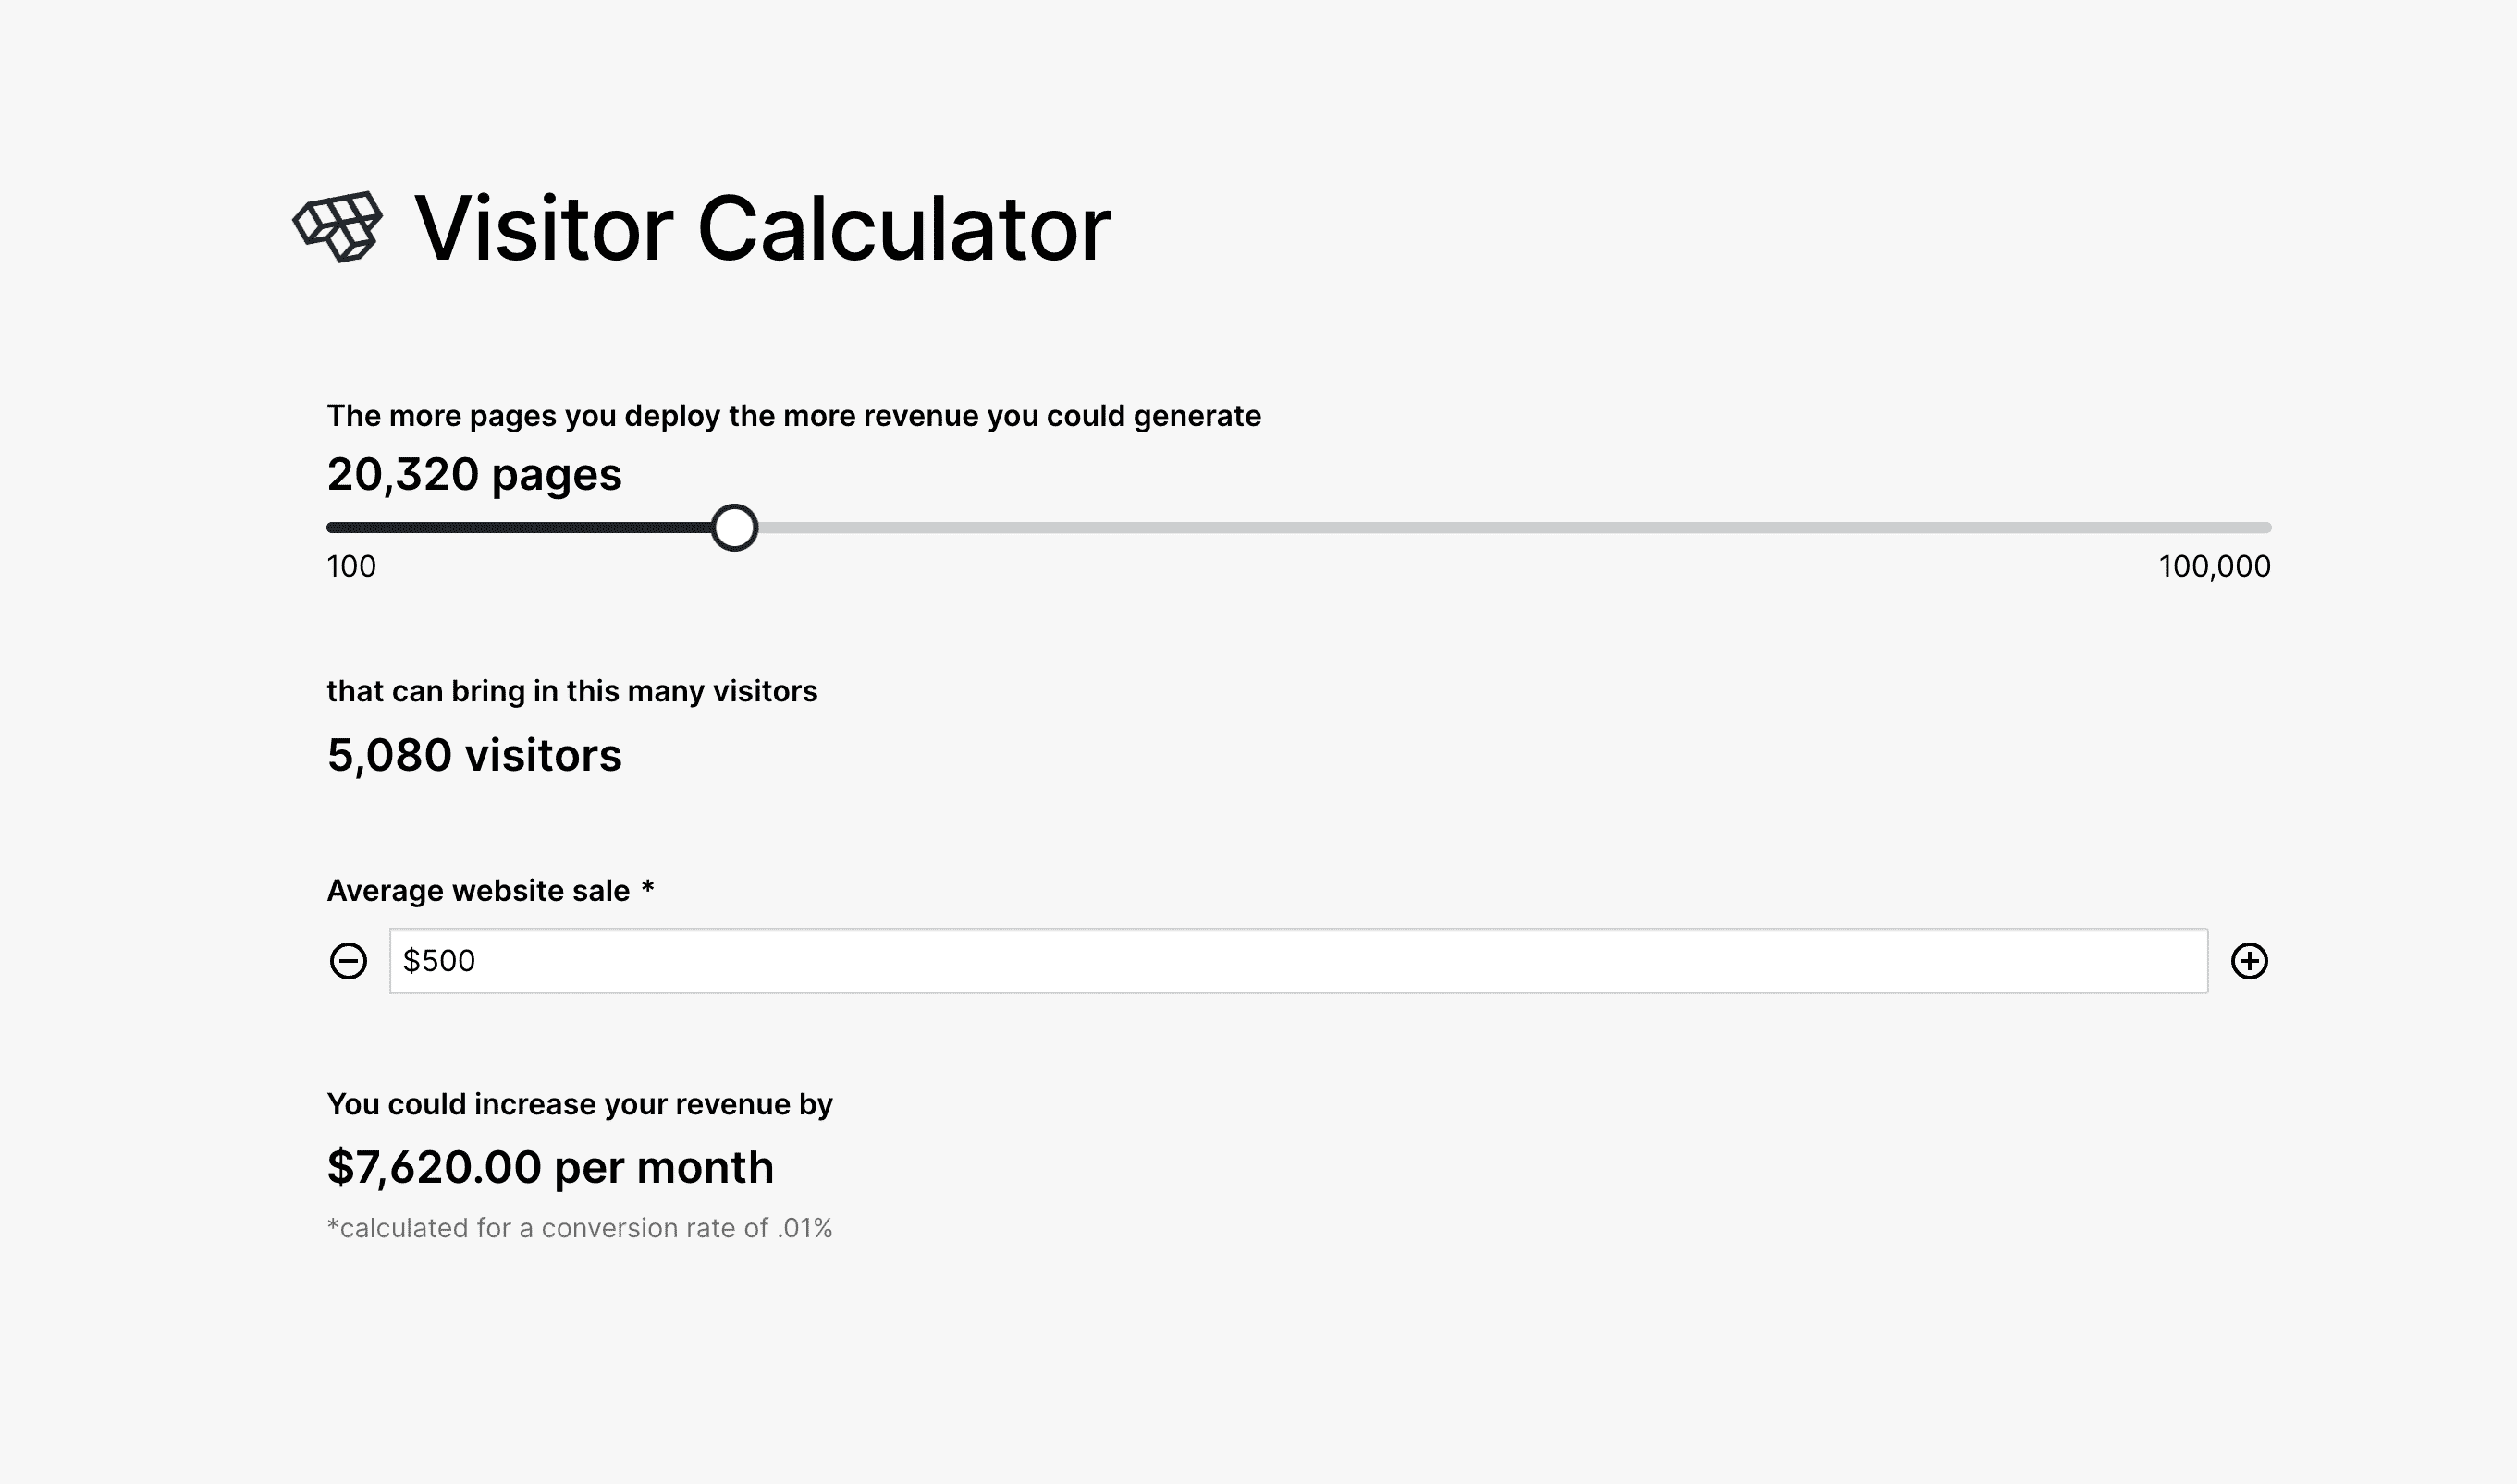Image resolution: width=2517 pixels, height=1484 pixels.
Task: Focus the $500 average sale input field
Action: click(1298, 961)
